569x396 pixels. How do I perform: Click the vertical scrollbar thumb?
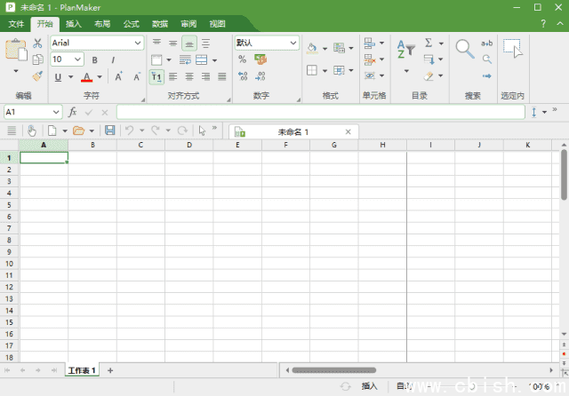(564, 175)
